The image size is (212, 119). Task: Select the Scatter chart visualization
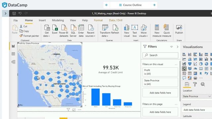(x=195, y=64)
